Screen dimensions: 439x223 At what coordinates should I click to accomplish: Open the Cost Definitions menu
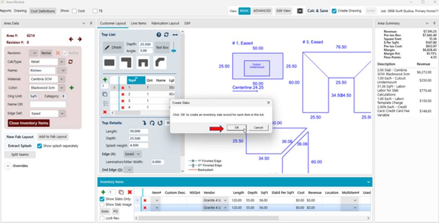tap(43, 11)
